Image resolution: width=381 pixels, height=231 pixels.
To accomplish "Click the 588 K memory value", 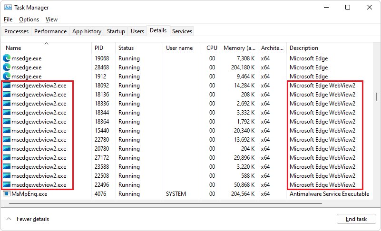I will [248, 175].
